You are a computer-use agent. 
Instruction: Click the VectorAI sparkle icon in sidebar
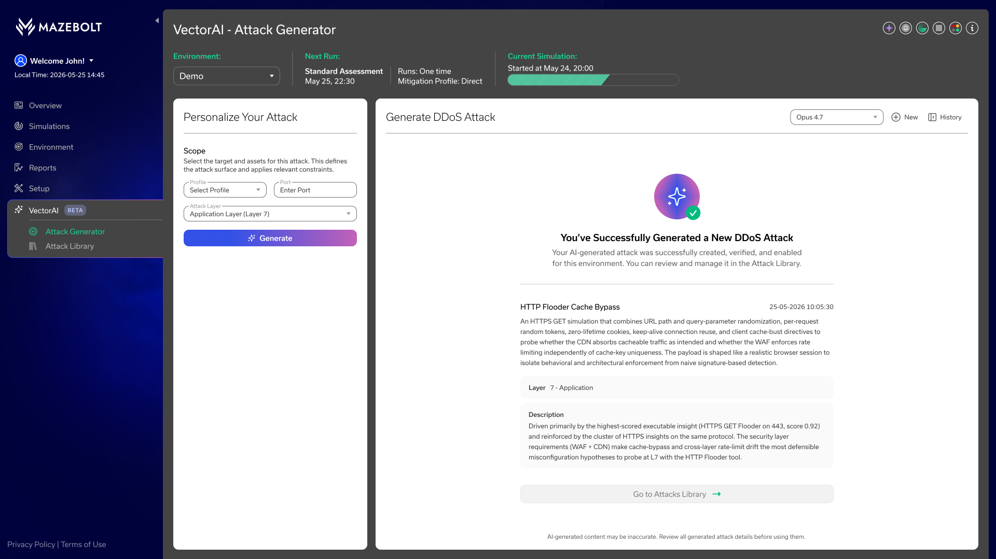[x=19, y=209]
